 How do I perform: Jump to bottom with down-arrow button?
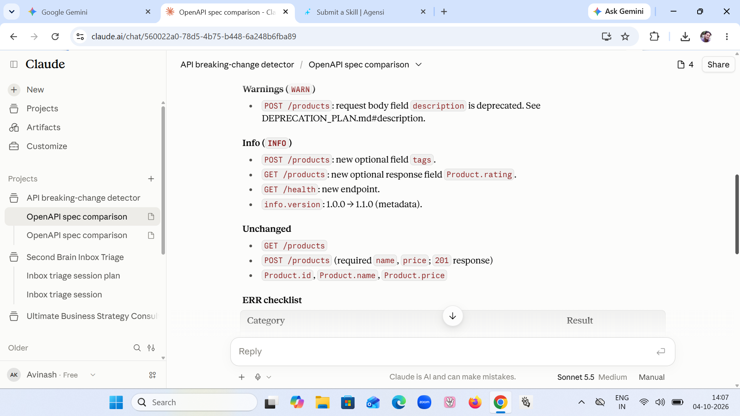pyautogui.click(x=452, y=316)
